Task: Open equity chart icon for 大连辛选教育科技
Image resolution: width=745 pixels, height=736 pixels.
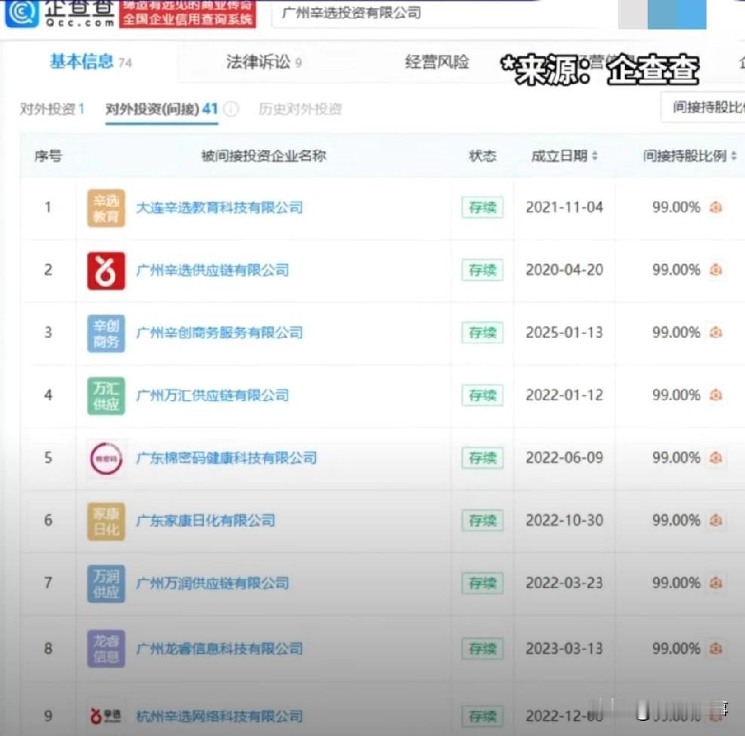Action: pyautogui.click(x=716, y=207)
